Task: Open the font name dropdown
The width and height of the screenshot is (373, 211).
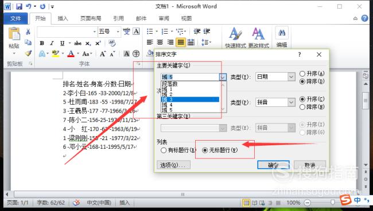Action: click(95, 31)
